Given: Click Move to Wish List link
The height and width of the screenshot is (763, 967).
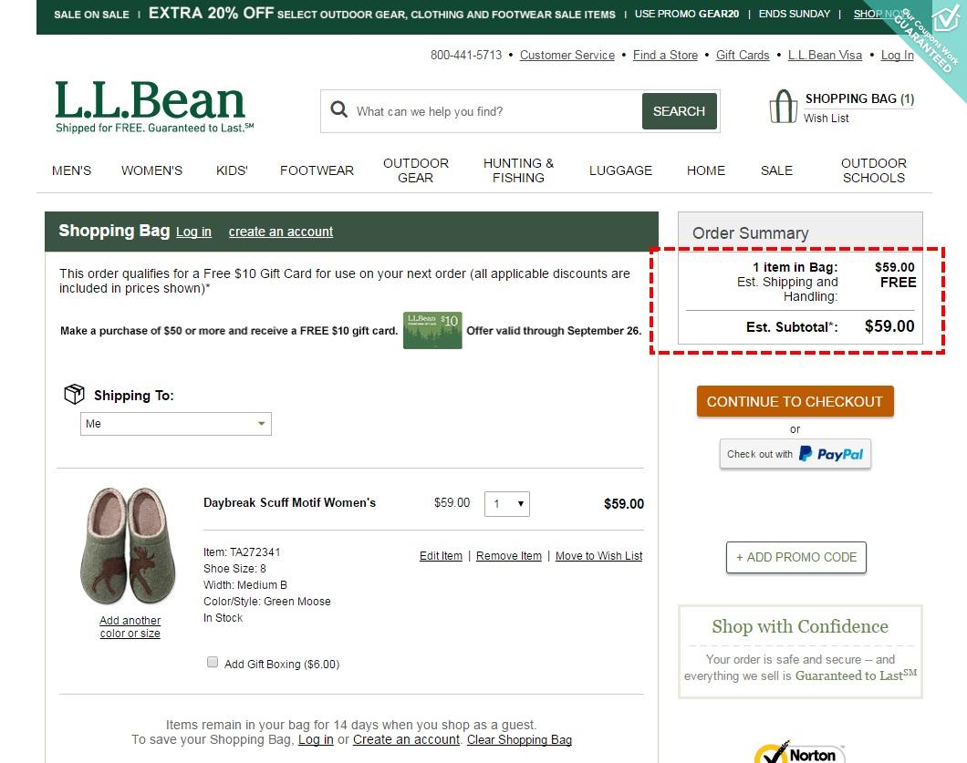Looking at the screenshot, I should (x=598, y=556).
